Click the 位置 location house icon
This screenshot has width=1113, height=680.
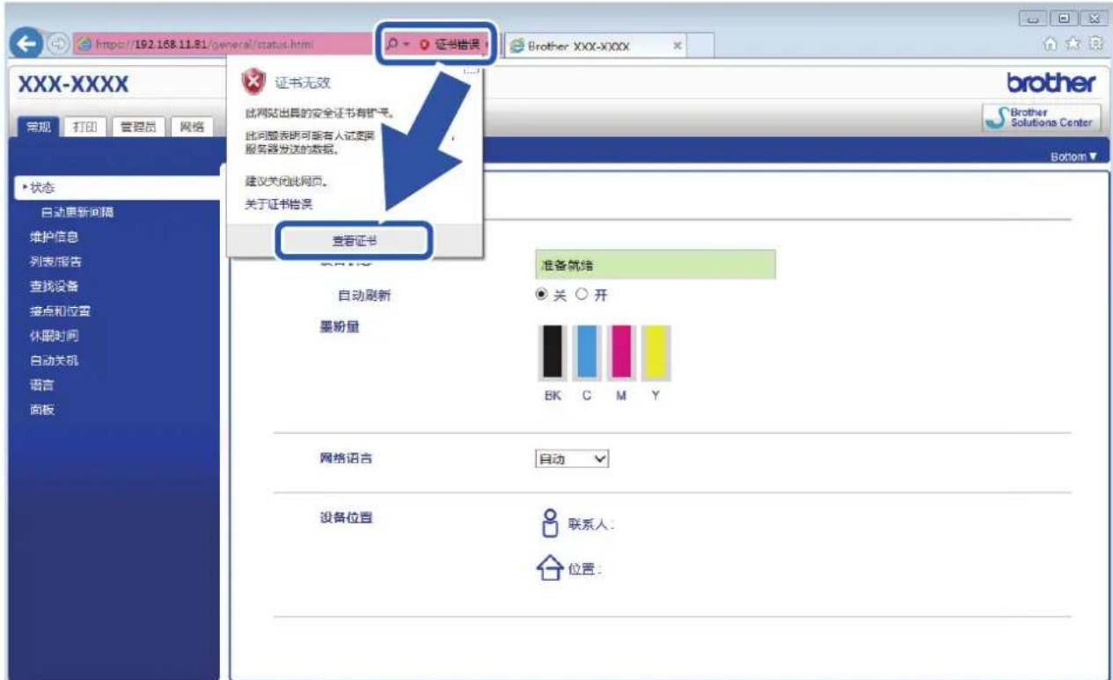coord(550,567)
